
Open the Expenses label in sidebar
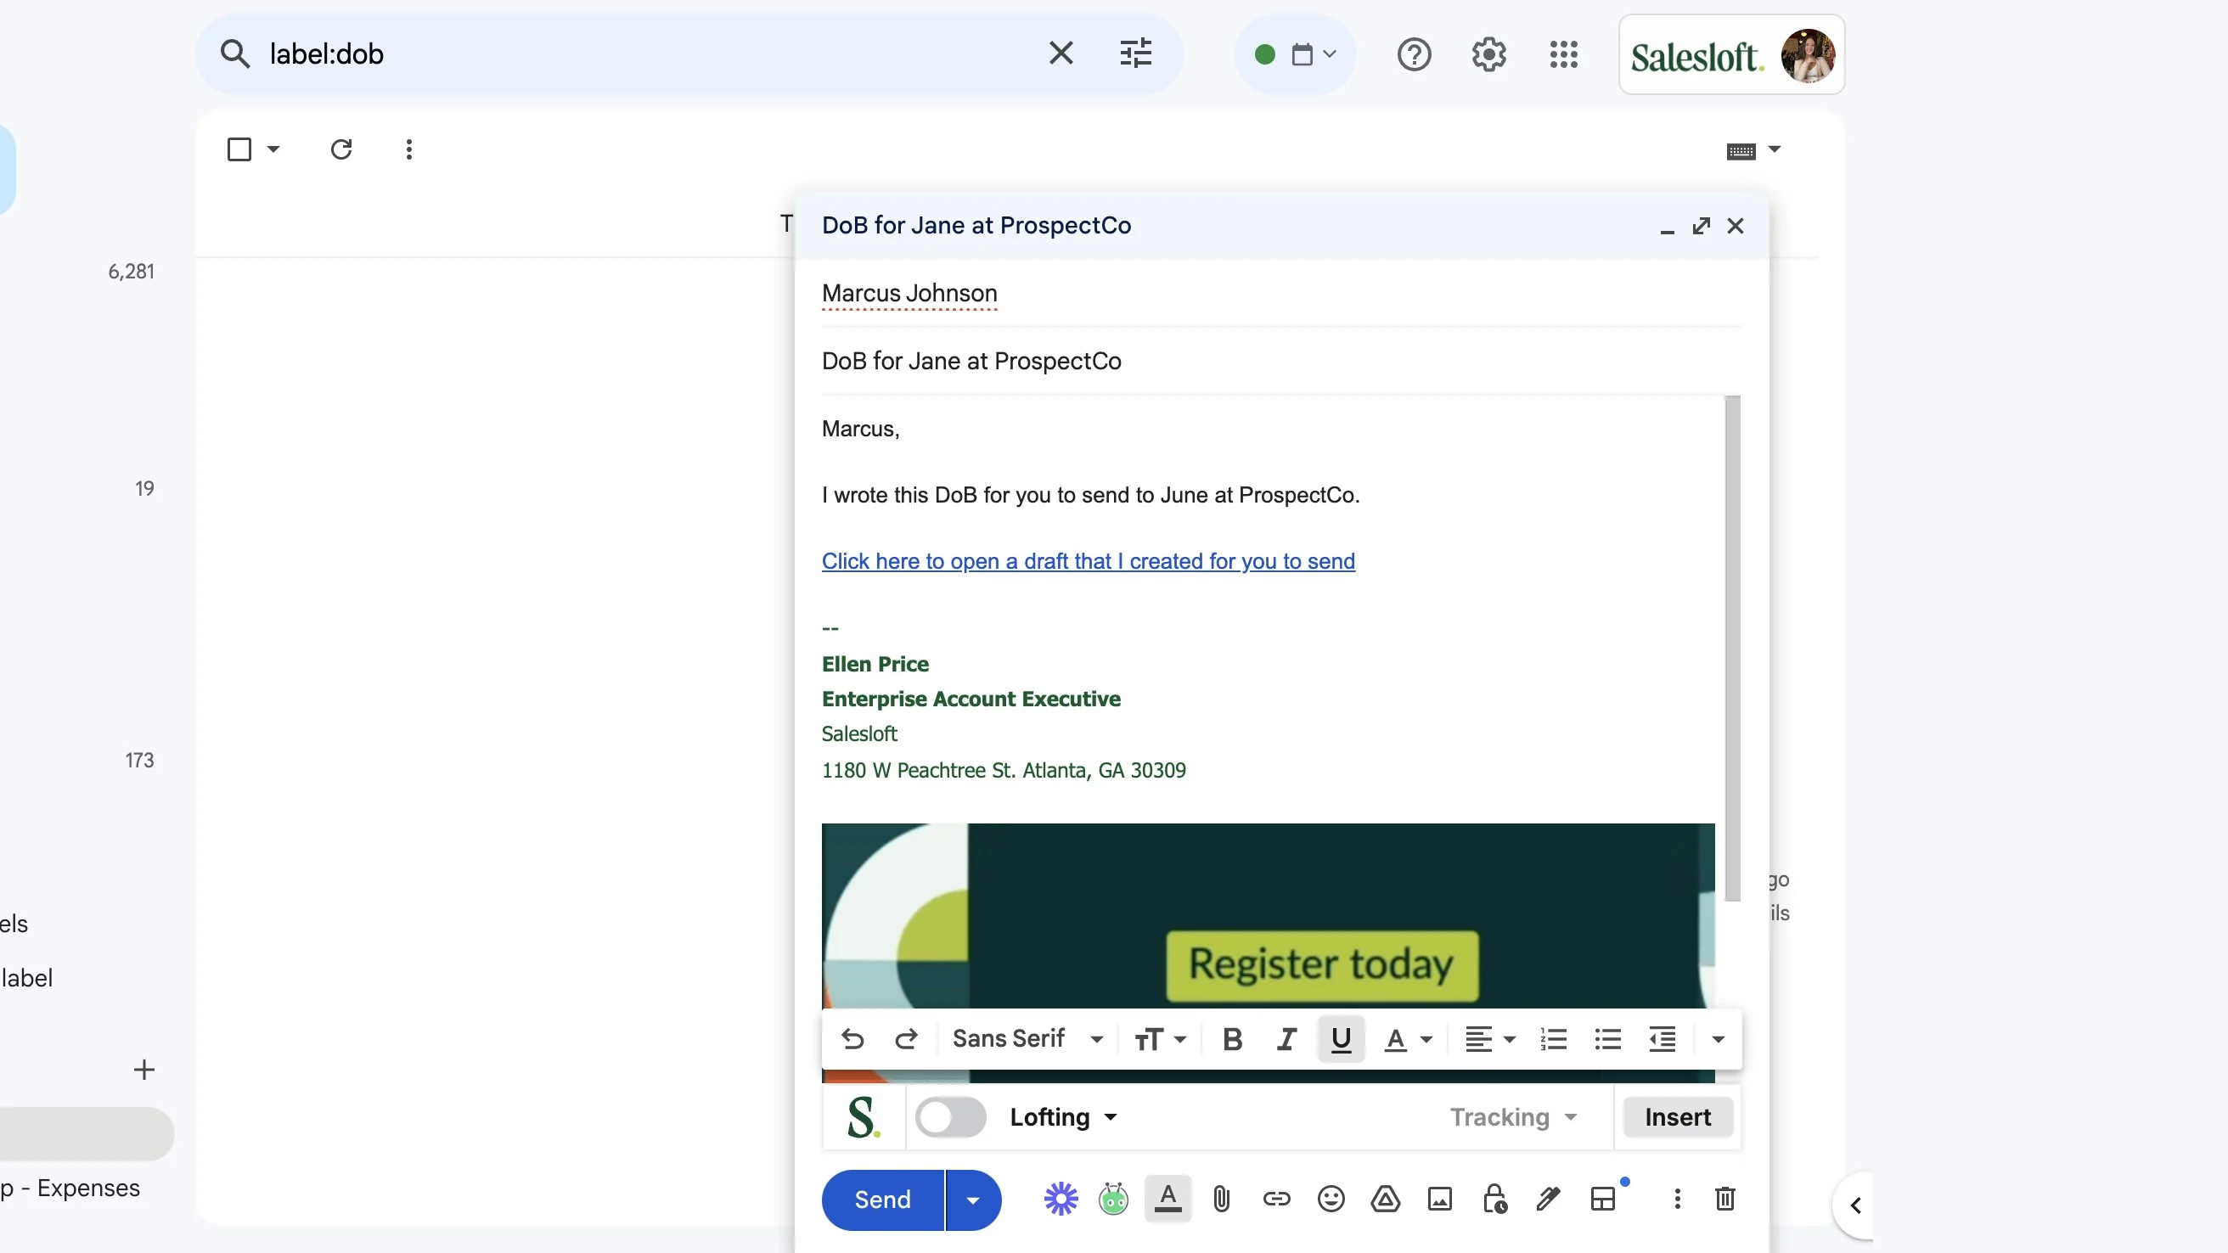70,1188
